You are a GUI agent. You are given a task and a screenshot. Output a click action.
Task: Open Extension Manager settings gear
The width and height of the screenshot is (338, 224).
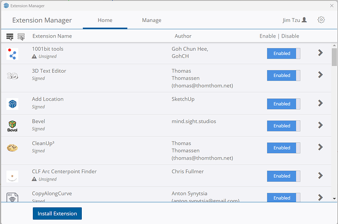click(321, 20)
